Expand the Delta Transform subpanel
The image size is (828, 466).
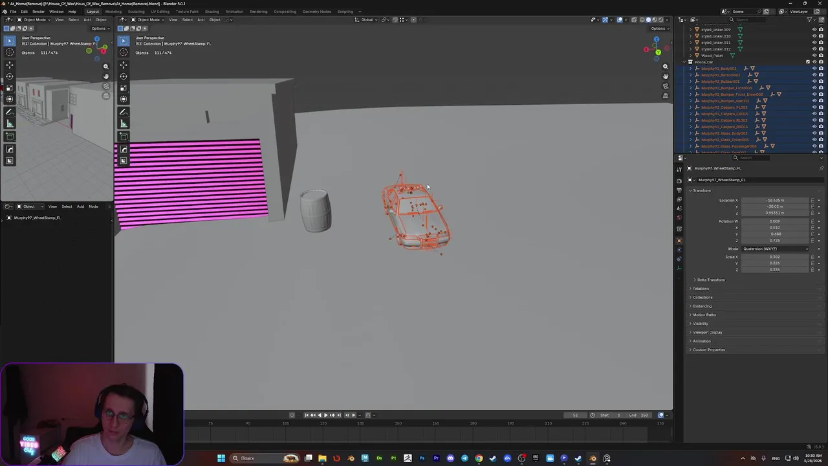(710, 280)
